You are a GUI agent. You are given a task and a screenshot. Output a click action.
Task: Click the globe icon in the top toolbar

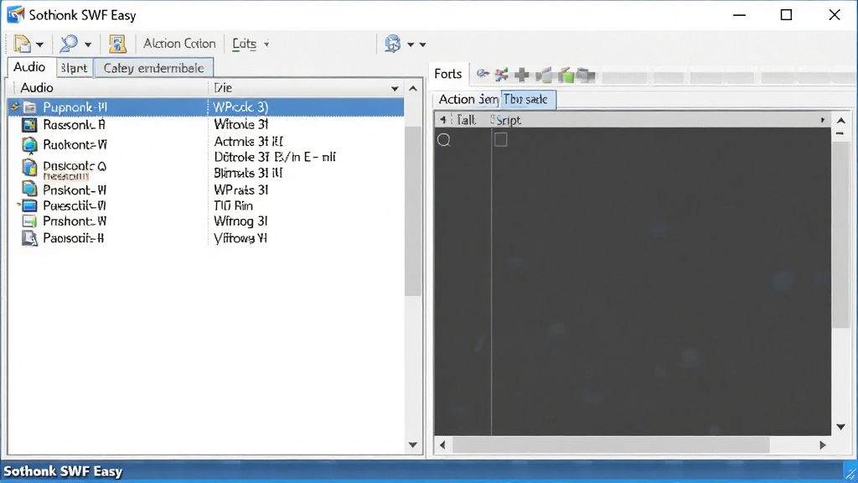(x=392, y=44)
